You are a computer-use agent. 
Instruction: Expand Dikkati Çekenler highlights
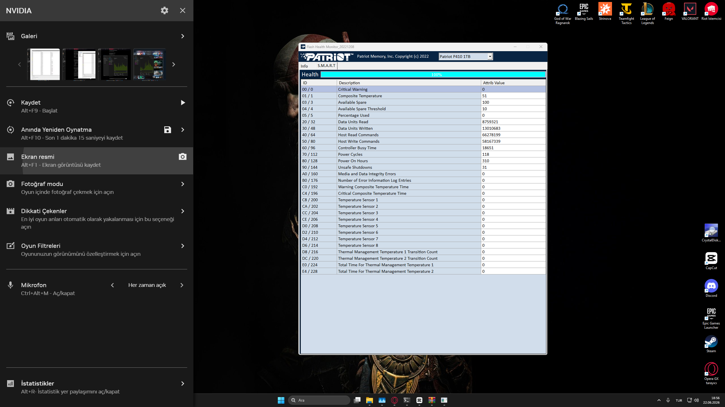[183, 211]
